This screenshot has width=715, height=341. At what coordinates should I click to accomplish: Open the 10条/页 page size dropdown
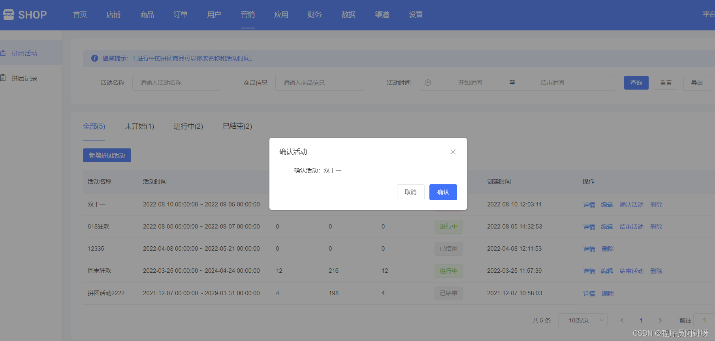[x=583, y=320]
